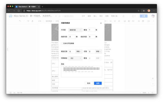
Task: Open the font name dropdown in toolbar
Action: pyautogui.click(x=50, y=21)
